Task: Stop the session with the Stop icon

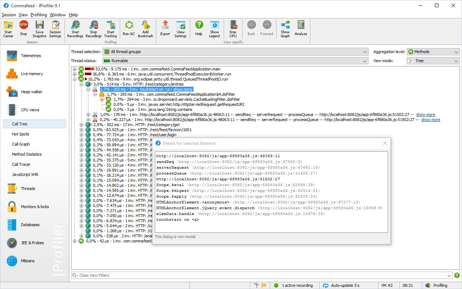Action: coord(23,29)
